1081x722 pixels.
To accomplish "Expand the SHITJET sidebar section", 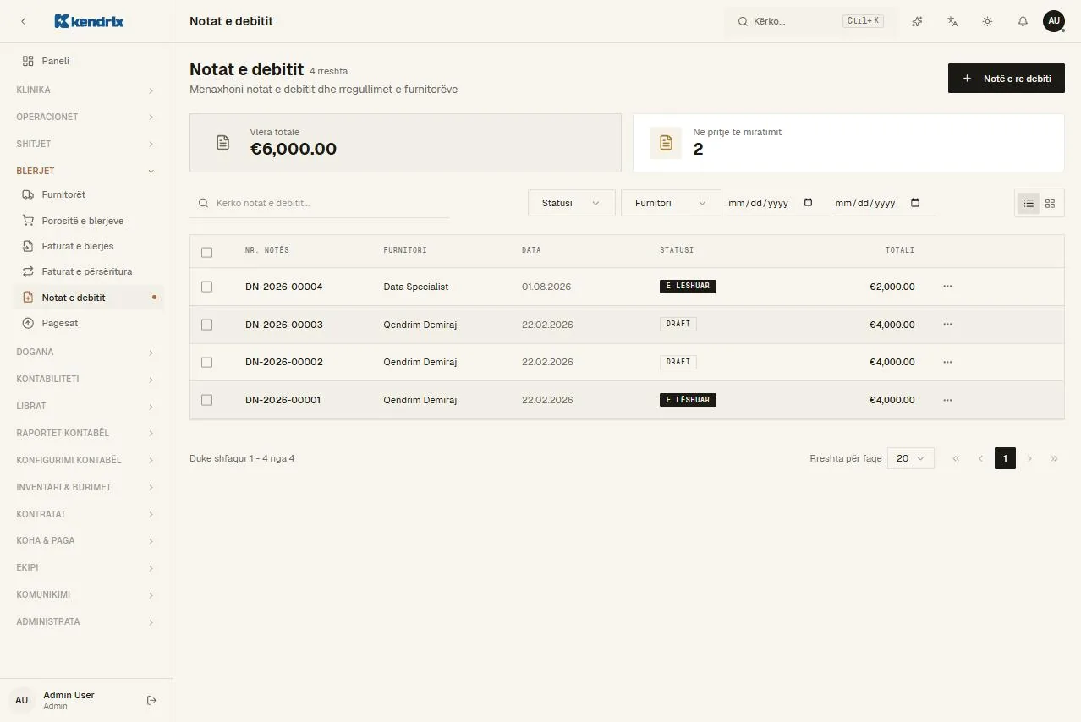I will [x=85, y=144].
